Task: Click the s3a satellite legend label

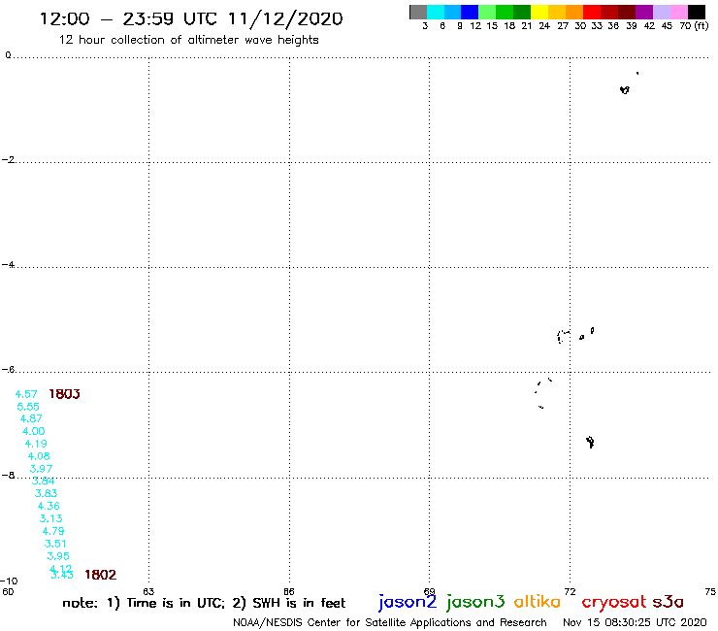Action: 669,602
